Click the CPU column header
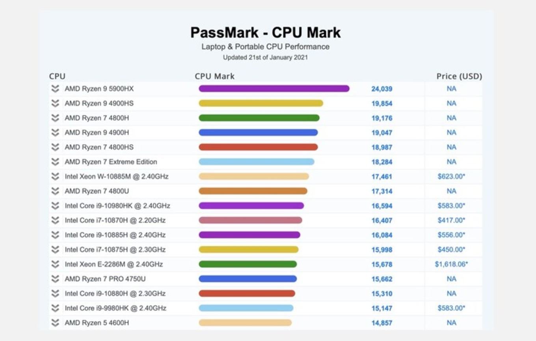The width and height of the screenshot is (536, 341). 57,76
